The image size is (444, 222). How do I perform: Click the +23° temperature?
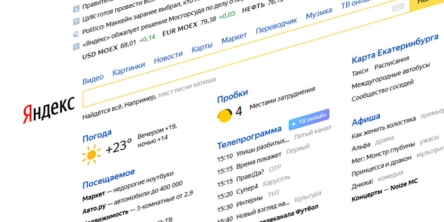point(119,146)
